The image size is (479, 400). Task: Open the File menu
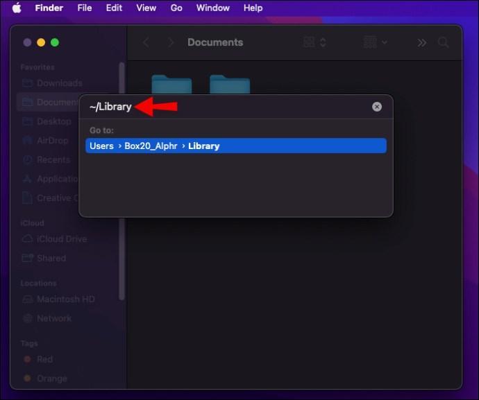click(84, 8)
